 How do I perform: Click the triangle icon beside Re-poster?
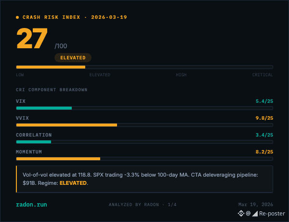[255, 214]
